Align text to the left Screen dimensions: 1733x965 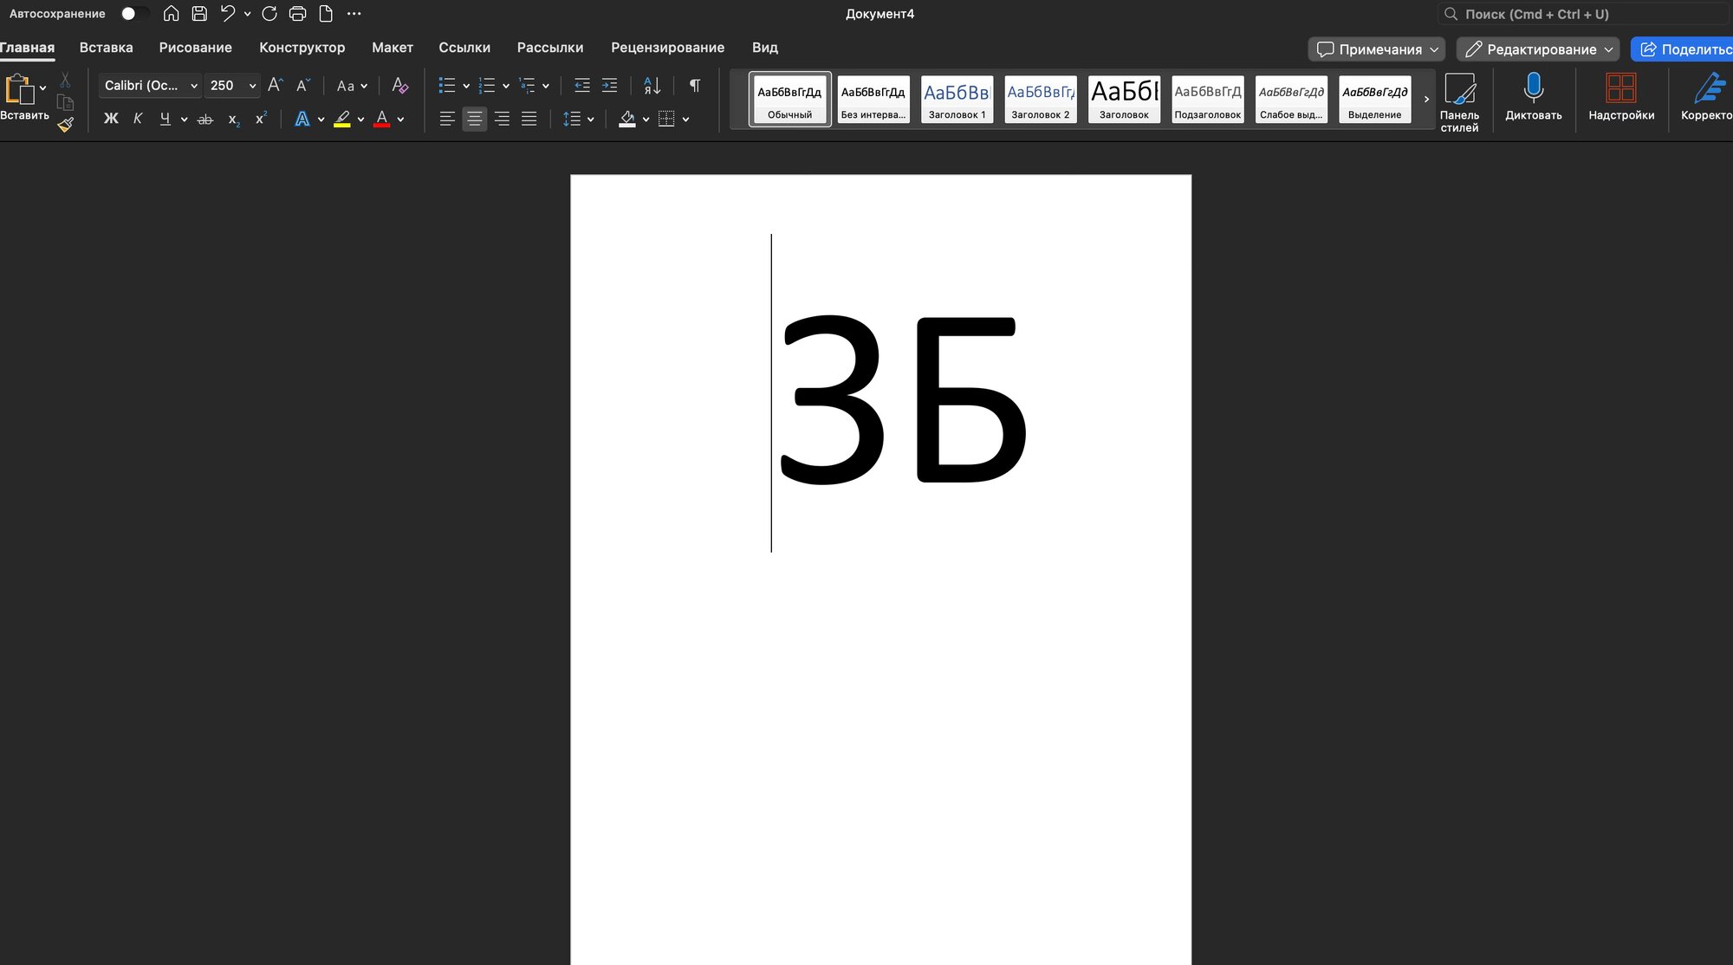point(447,119)
